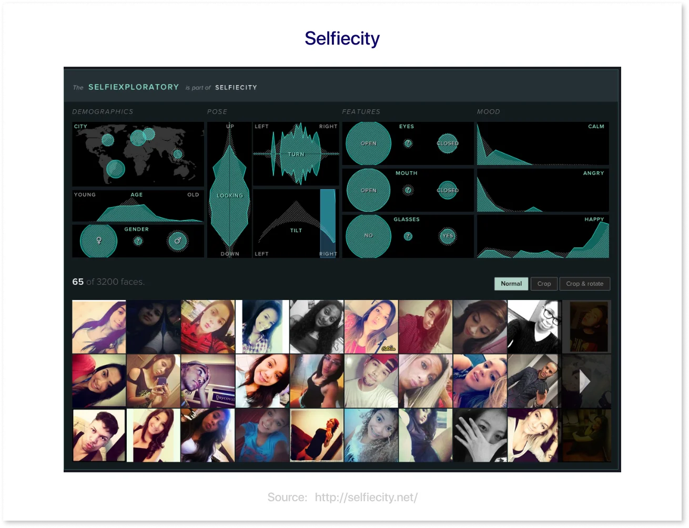The height and width of the screenshot is (528, 689).
Task: Click the Turn left/right pose chart
Action: (x=296, y=154)
